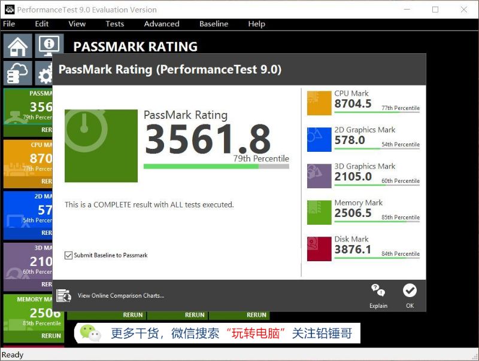Click the CPU Mark sidebar tile score
479x361 pixels.
[41, 158]
